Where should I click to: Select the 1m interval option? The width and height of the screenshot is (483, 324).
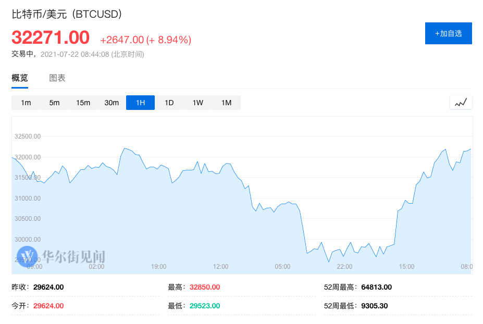click(x=26, y=103)
